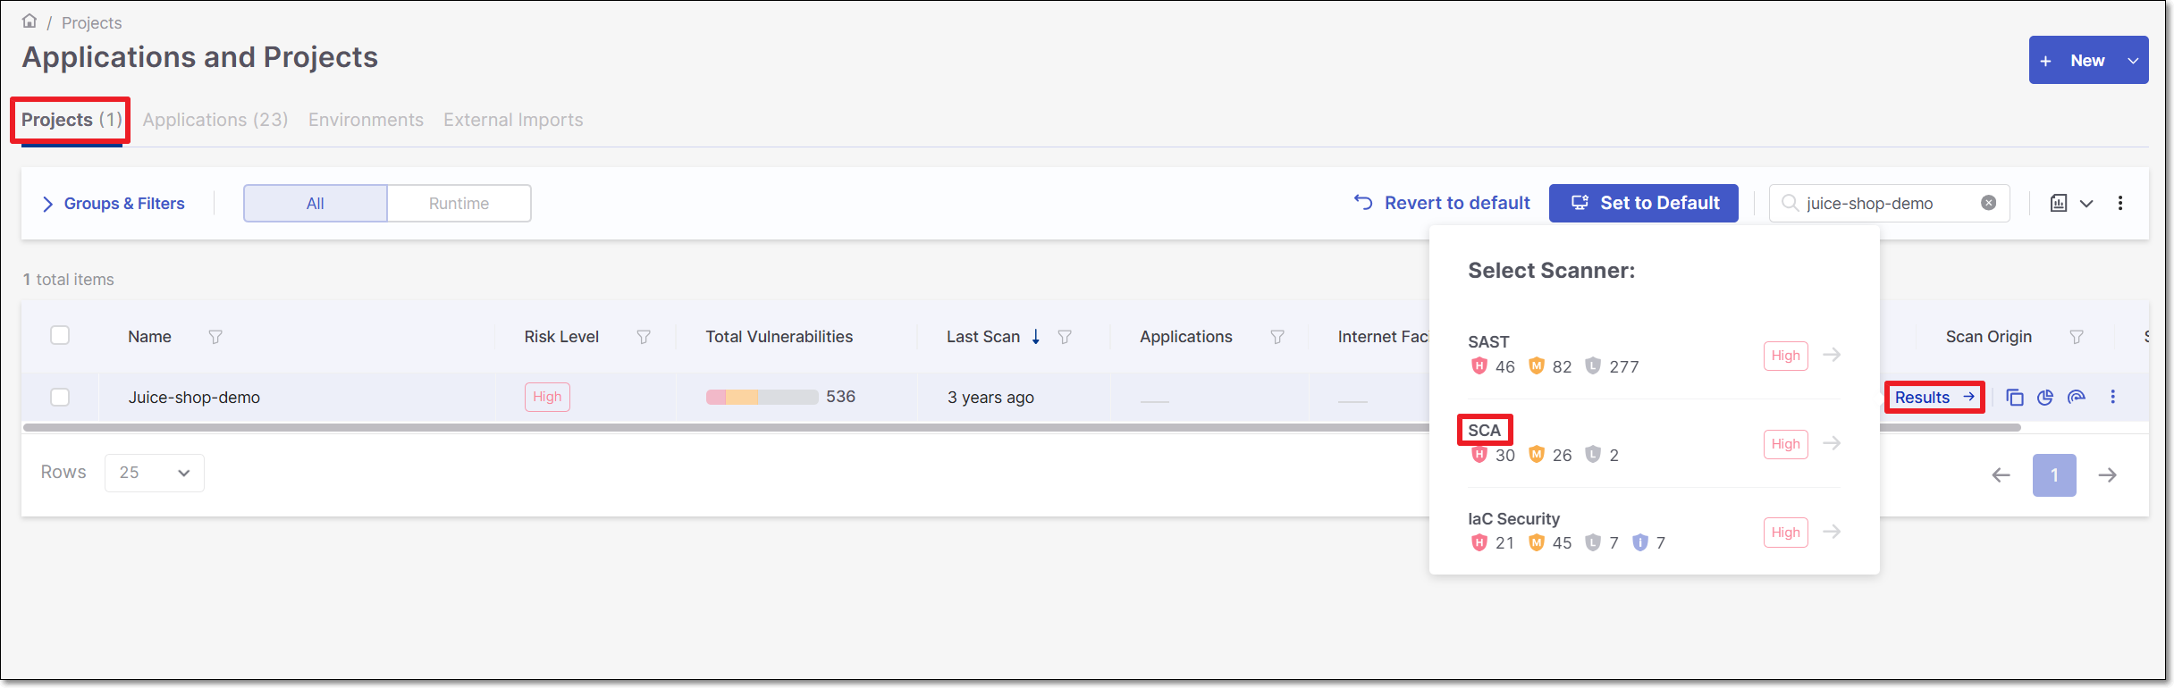The width and height of the screenshot is (2174, 688).
Task: Open row three-dot menu for Juice-shop-demo
Action: tap(2112, 397)
